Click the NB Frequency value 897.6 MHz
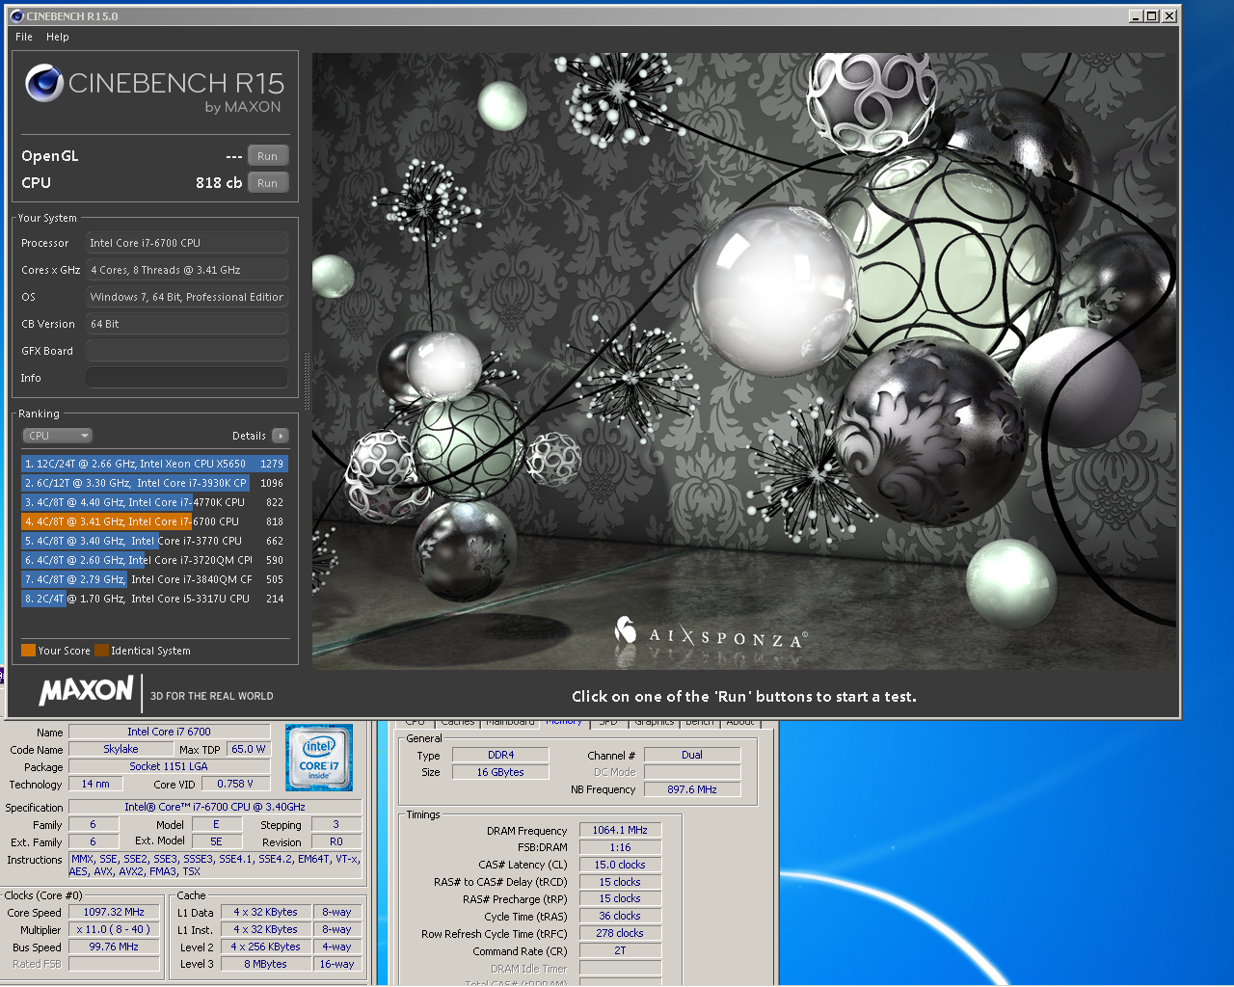 coord(692,789)
